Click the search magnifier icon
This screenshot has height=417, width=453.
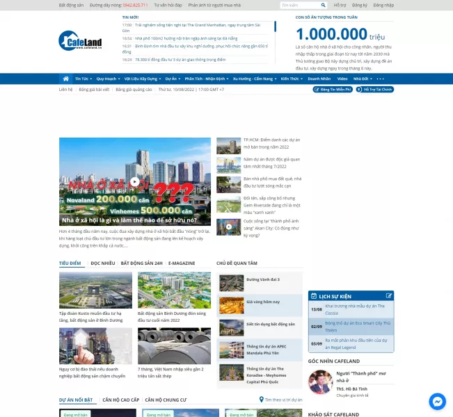(324, 5)
